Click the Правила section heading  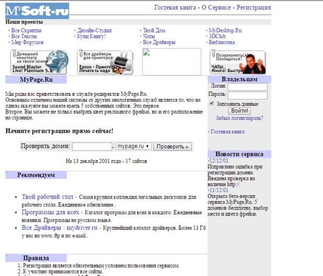click(x=36, y=258)
